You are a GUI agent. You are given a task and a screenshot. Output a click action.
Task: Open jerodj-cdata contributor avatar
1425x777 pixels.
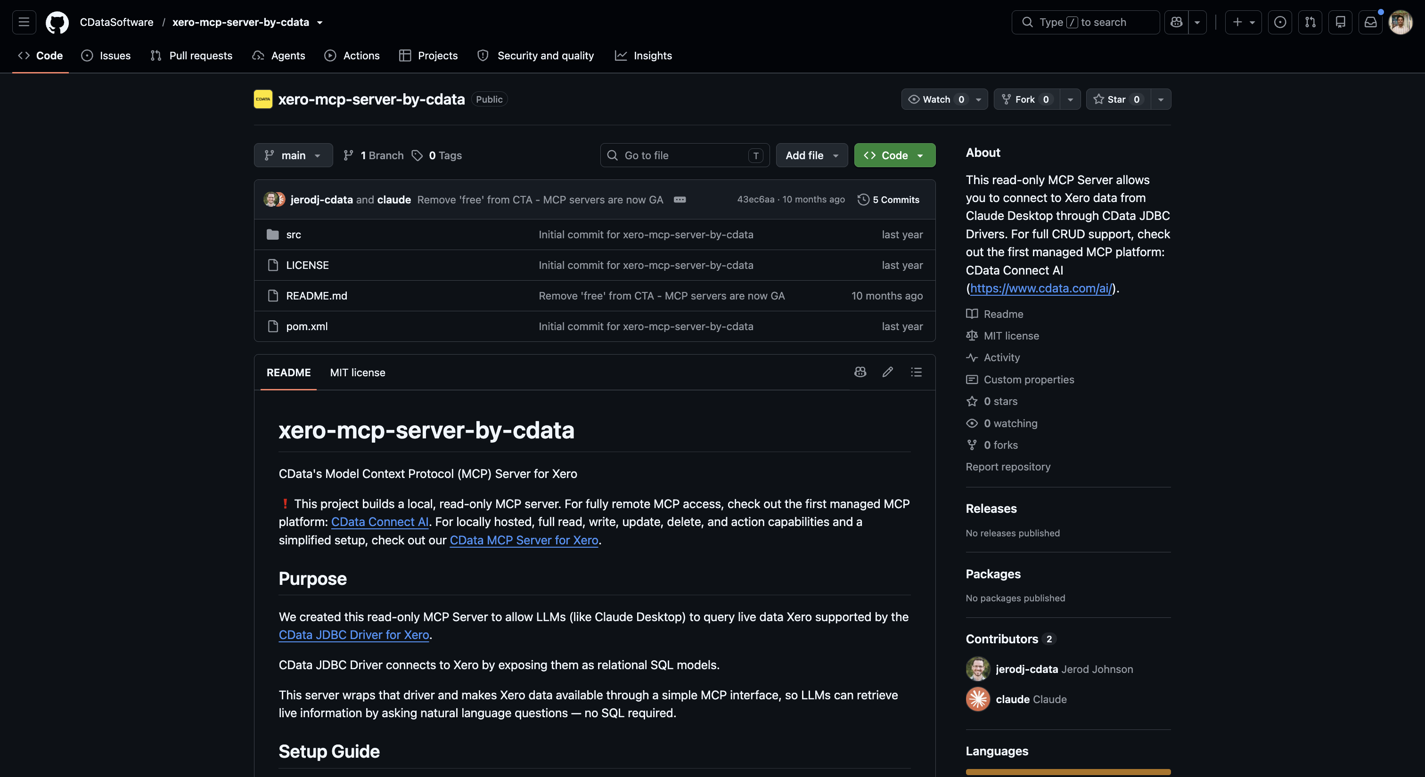point(977,669)
